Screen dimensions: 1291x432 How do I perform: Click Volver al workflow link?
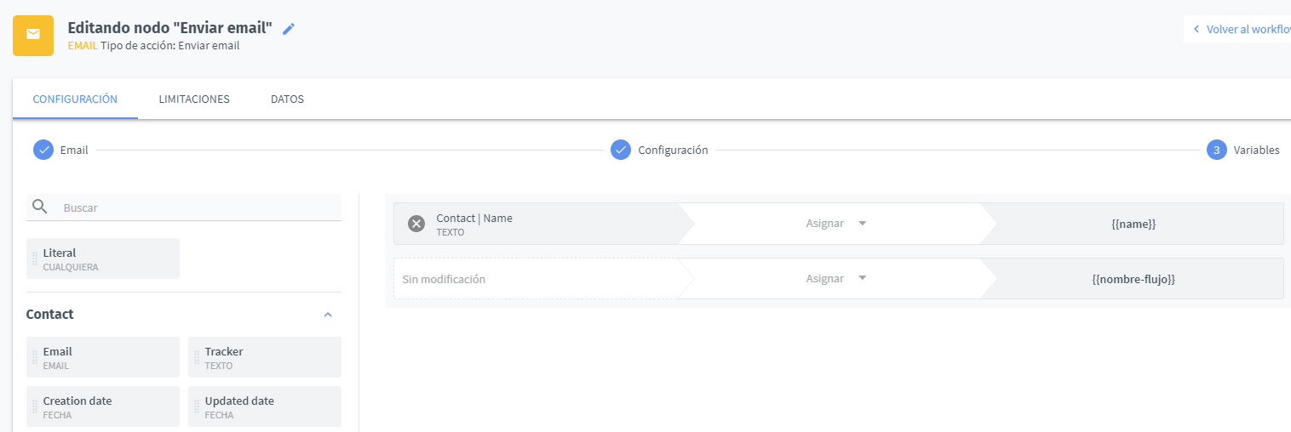[1242, 29]
